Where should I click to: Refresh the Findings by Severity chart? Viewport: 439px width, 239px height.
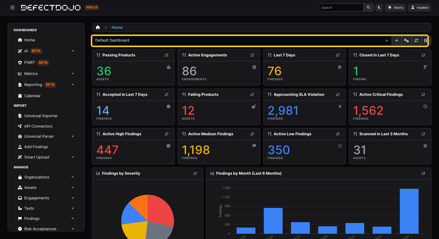point(195,173)
